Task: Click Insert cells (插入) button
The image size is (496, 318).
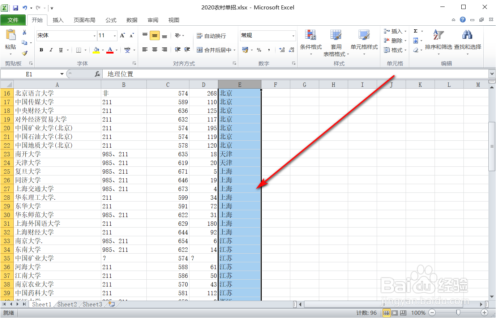Action: (395, 31)
